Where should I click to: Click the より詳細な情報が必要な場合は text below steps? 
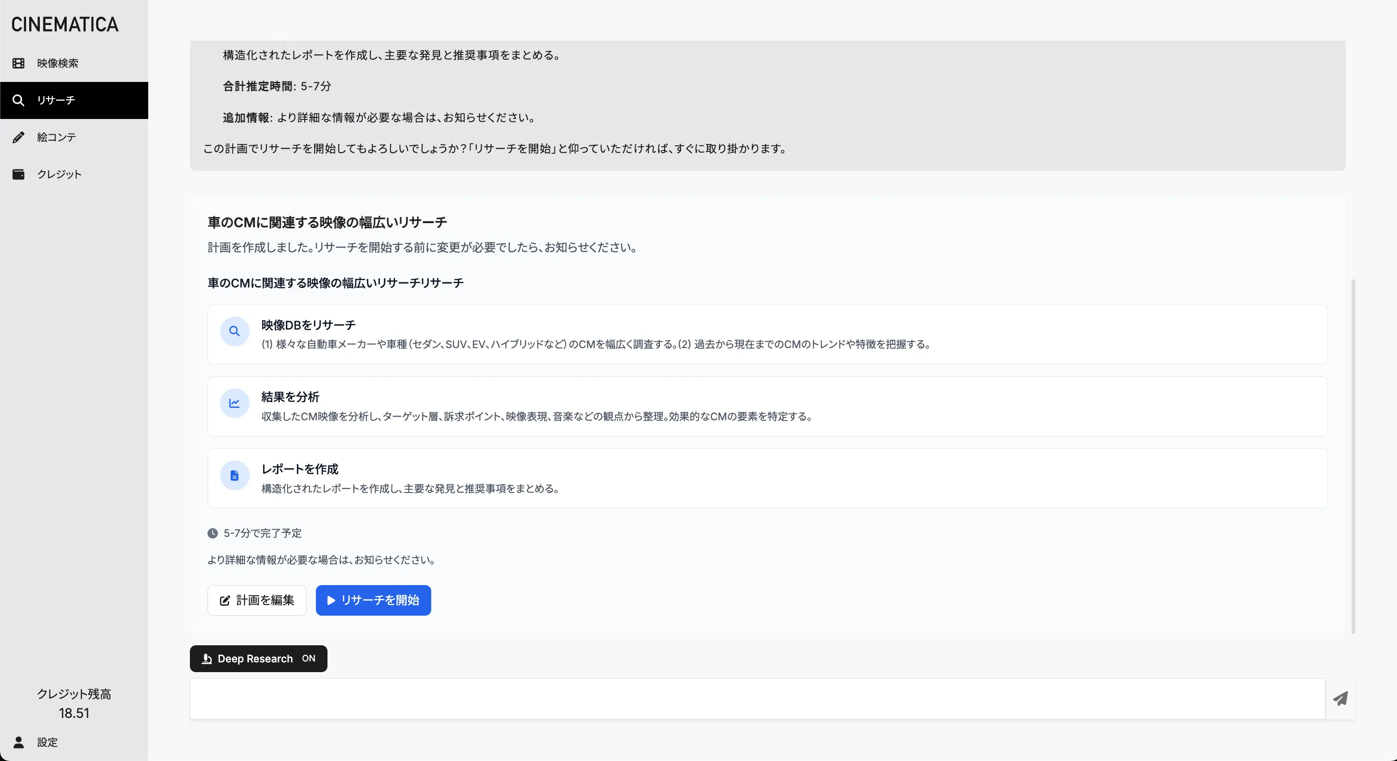[x=323, y=560]
